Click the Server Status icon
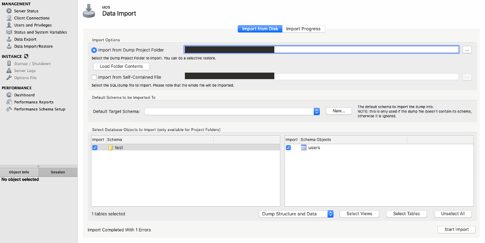 point(9,11)
